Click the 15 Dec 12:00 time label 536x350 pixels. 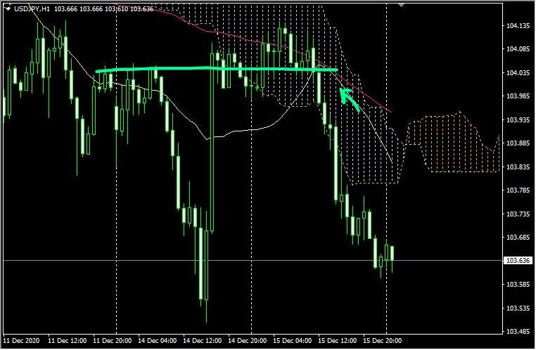[338, 340]
